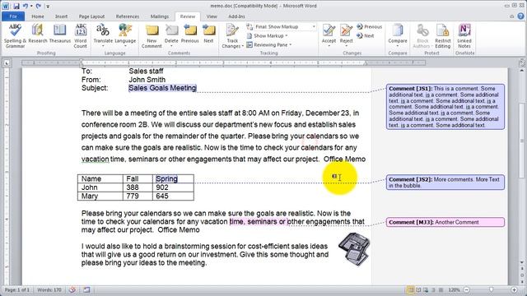Click Page: 1 of 1 indicator
The height and width of the screenshot is (296, 527).
(x=17, y=289)
